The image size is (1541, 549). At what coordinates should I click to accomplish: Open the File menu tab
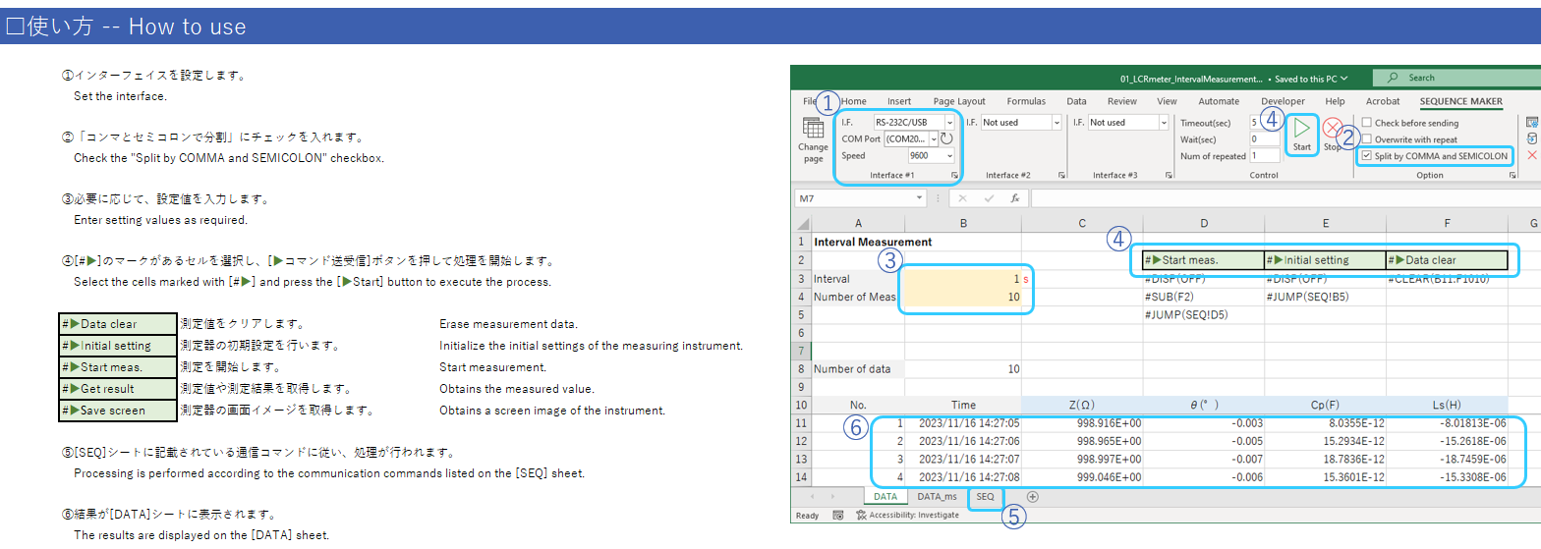click(810, 101)
